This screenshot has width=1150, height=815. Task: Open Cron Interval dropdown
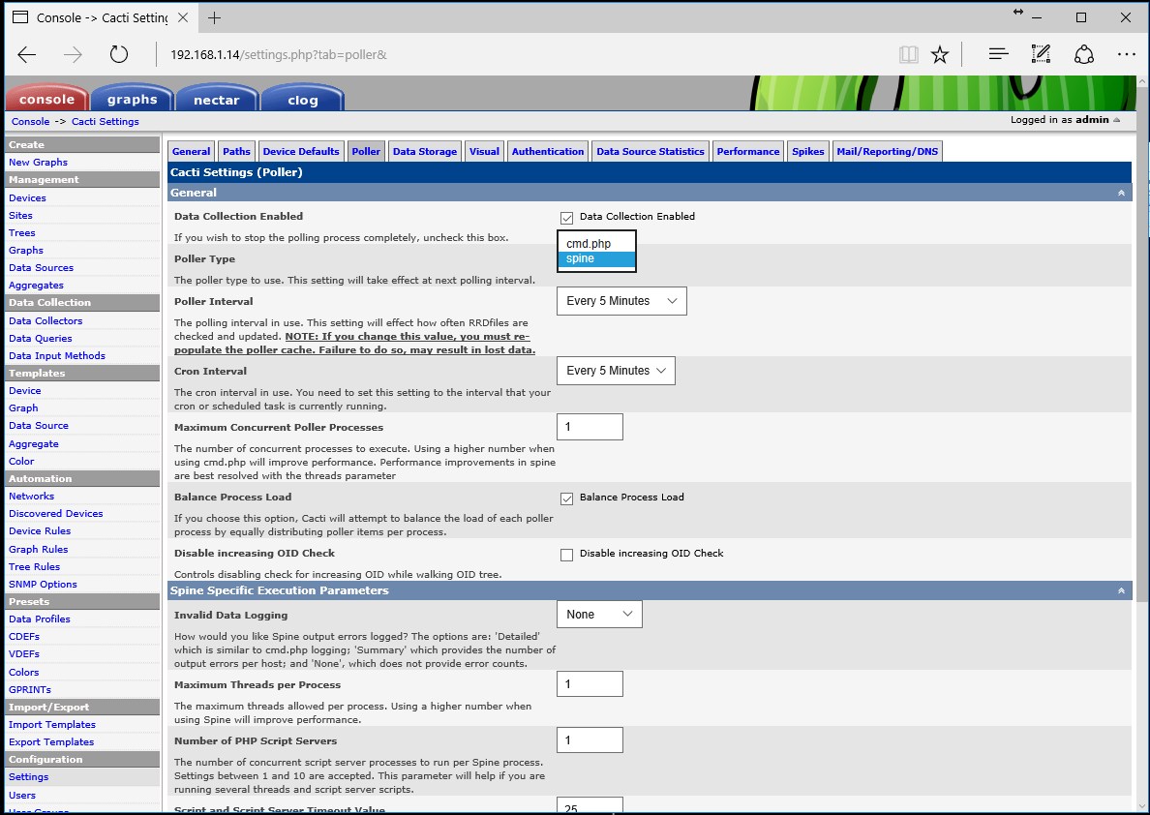pyautogui.click(x=616, y=371)
